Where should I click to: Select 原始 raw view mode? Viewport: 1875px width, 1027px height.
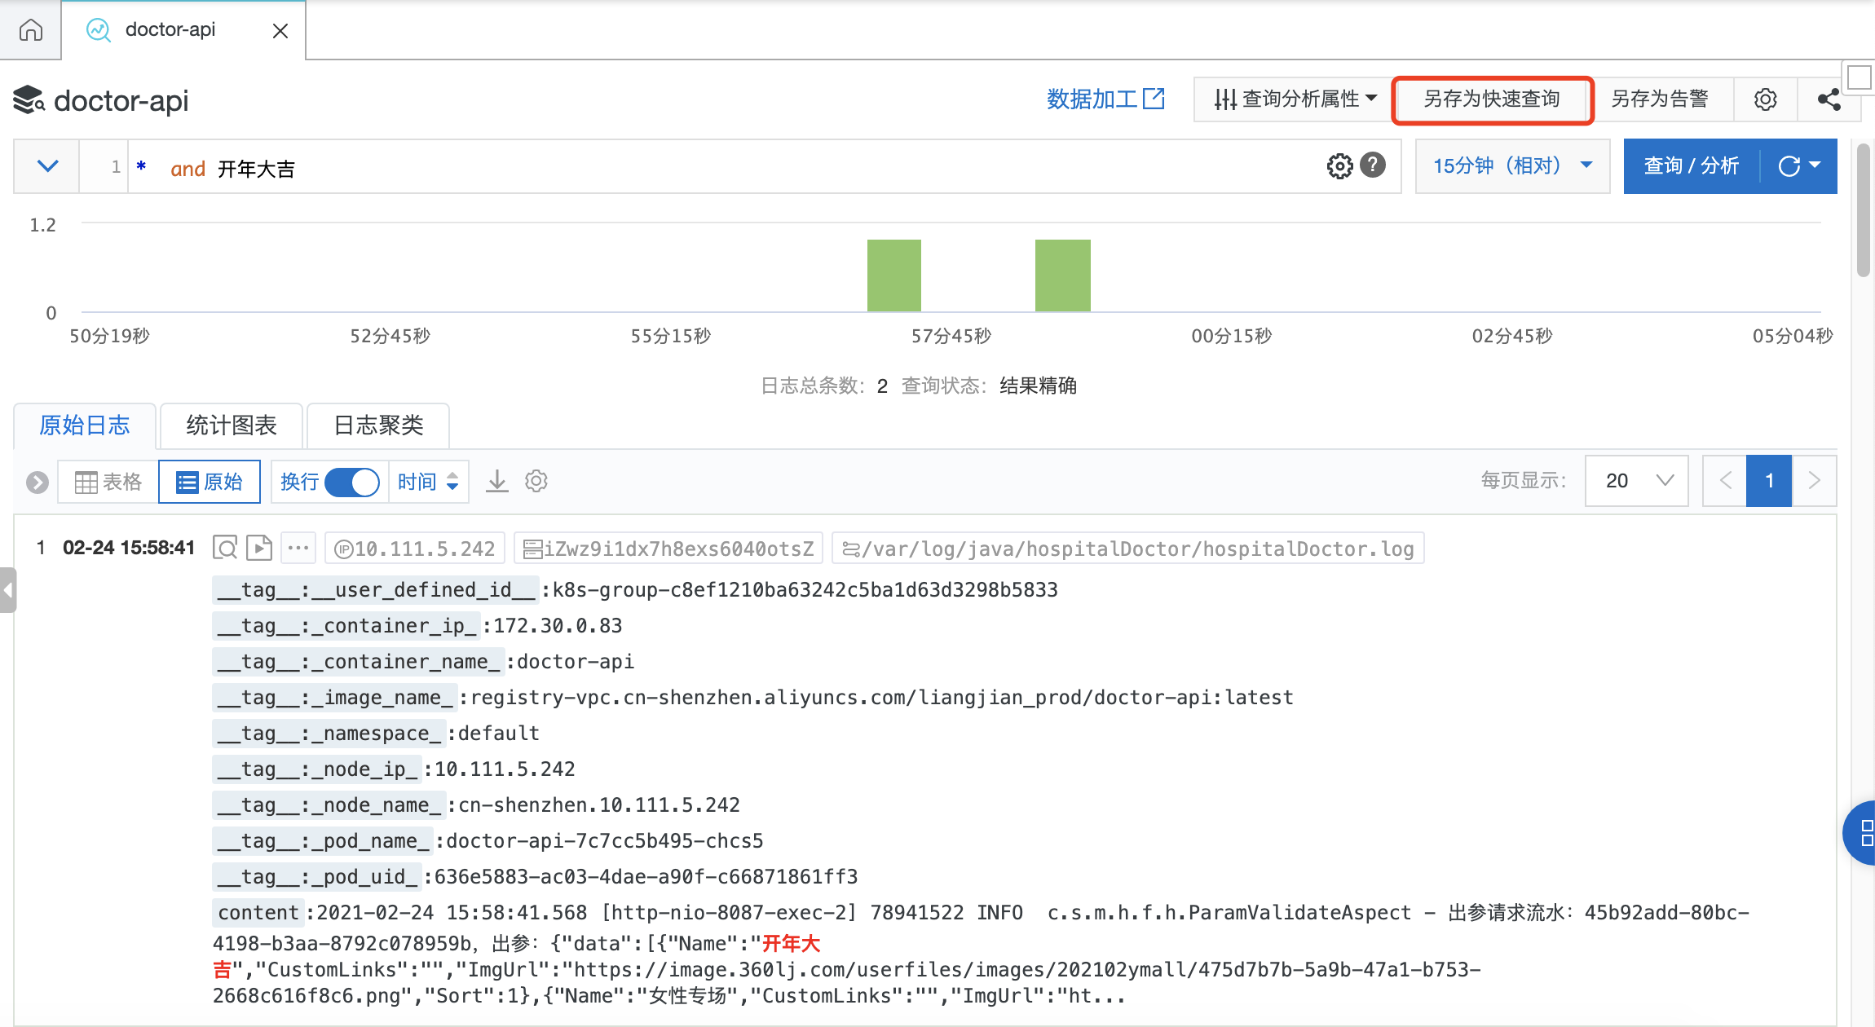[210, 482]
